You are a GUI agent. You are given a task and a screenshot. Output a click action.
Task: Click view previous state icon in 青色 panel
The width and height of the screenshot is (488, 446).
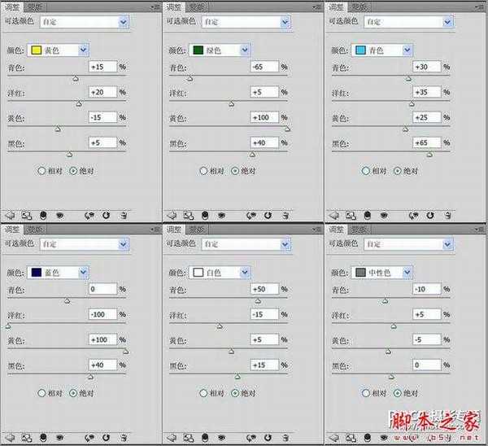(414, 215)
